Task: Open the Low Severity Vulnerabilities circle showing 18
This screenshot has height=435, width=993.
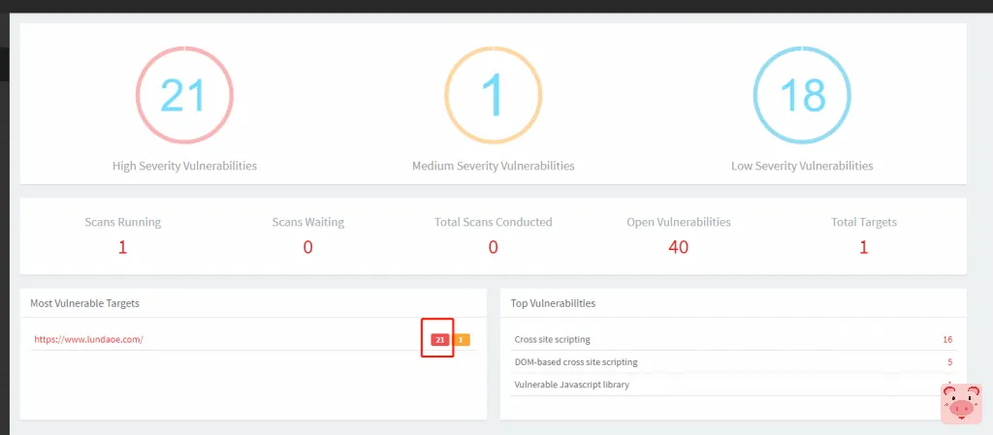Action: click(802, 95)
